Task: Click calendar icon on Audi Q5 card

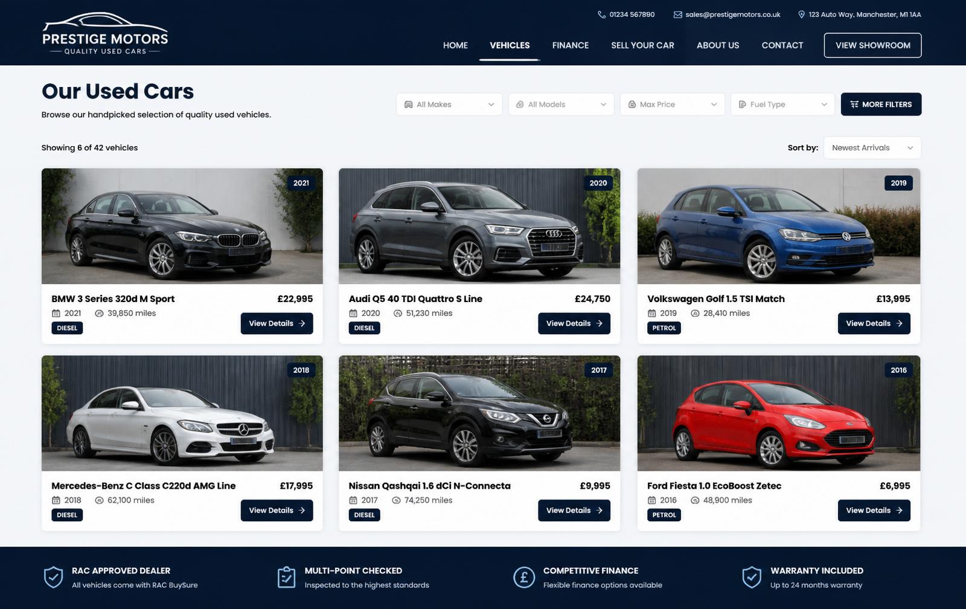Action: 353,314
